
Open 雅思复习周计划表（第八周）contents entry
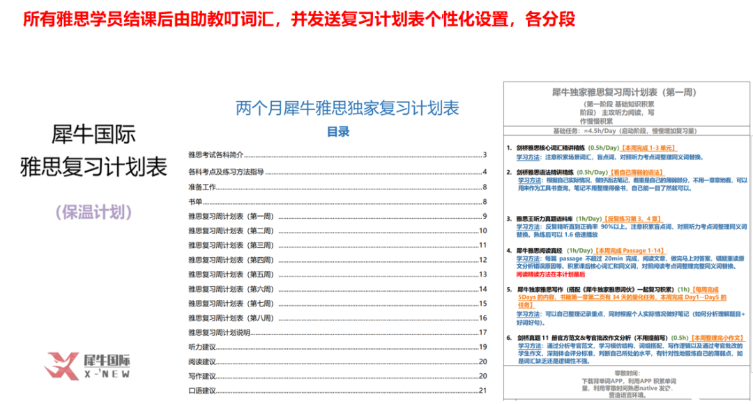point(337,318)
